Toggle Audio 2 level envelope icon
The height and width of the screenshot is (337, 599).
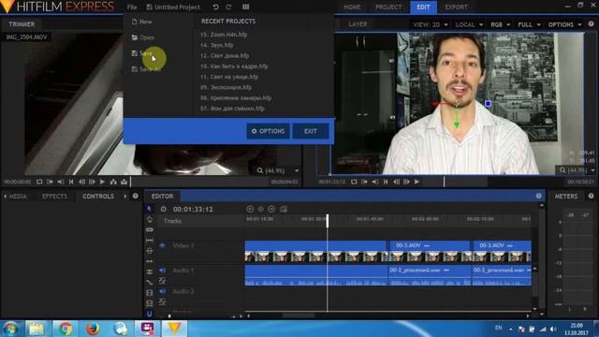click(162, 301)
